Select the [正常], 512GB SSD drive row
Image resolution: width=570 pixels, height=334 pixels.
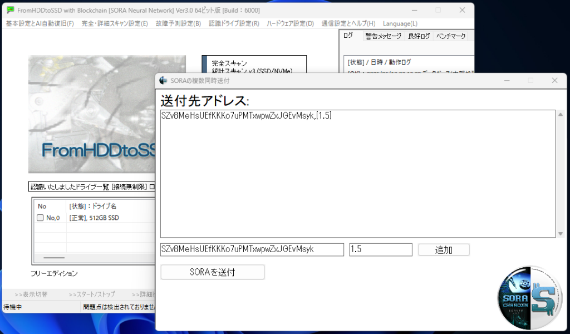tap(94, 218)
